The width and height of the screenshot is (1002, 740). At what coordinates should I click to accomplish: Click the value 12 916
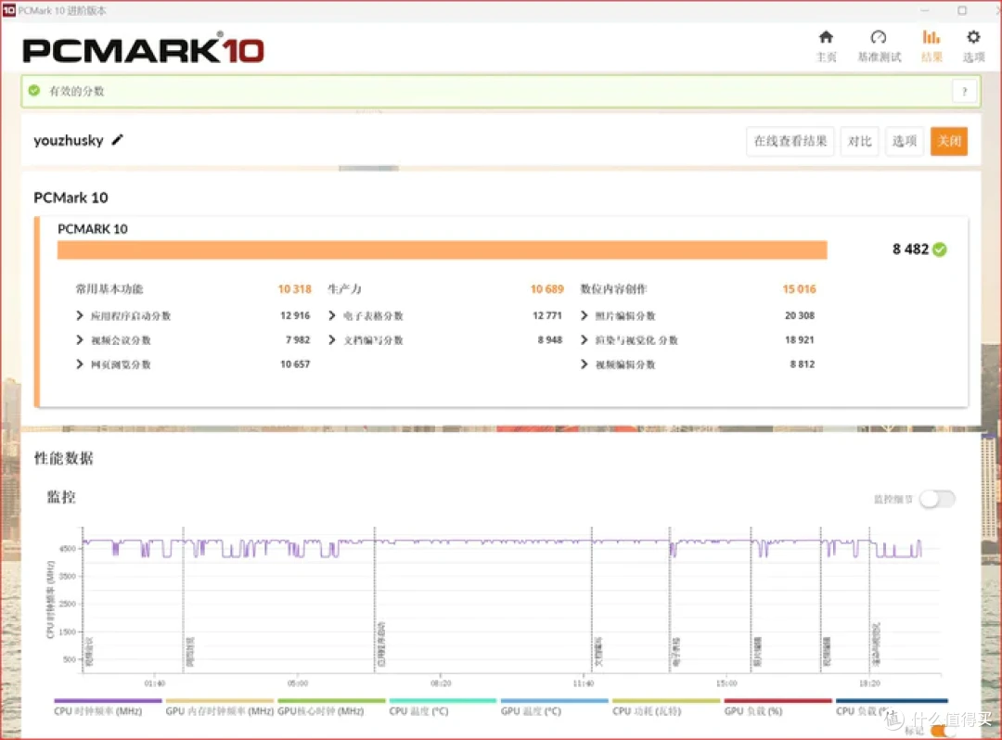pyautogui.click(x=295, y=315)
